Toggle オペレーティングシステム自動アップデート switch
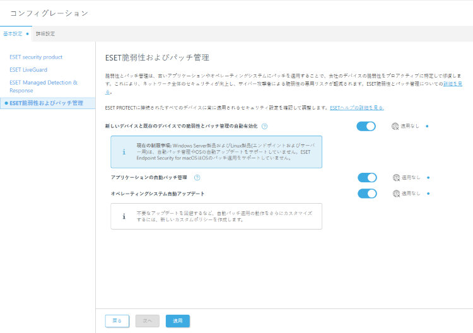The height and width of the screenshot is (333, 473). [x=367, y=194]
